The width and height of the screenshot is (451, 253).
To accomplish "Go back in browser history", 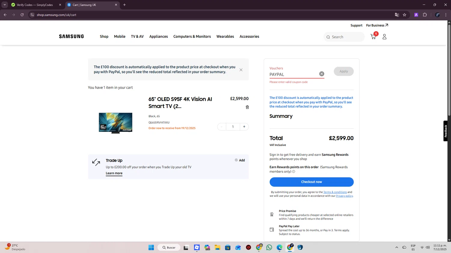I will coord(5,15).
